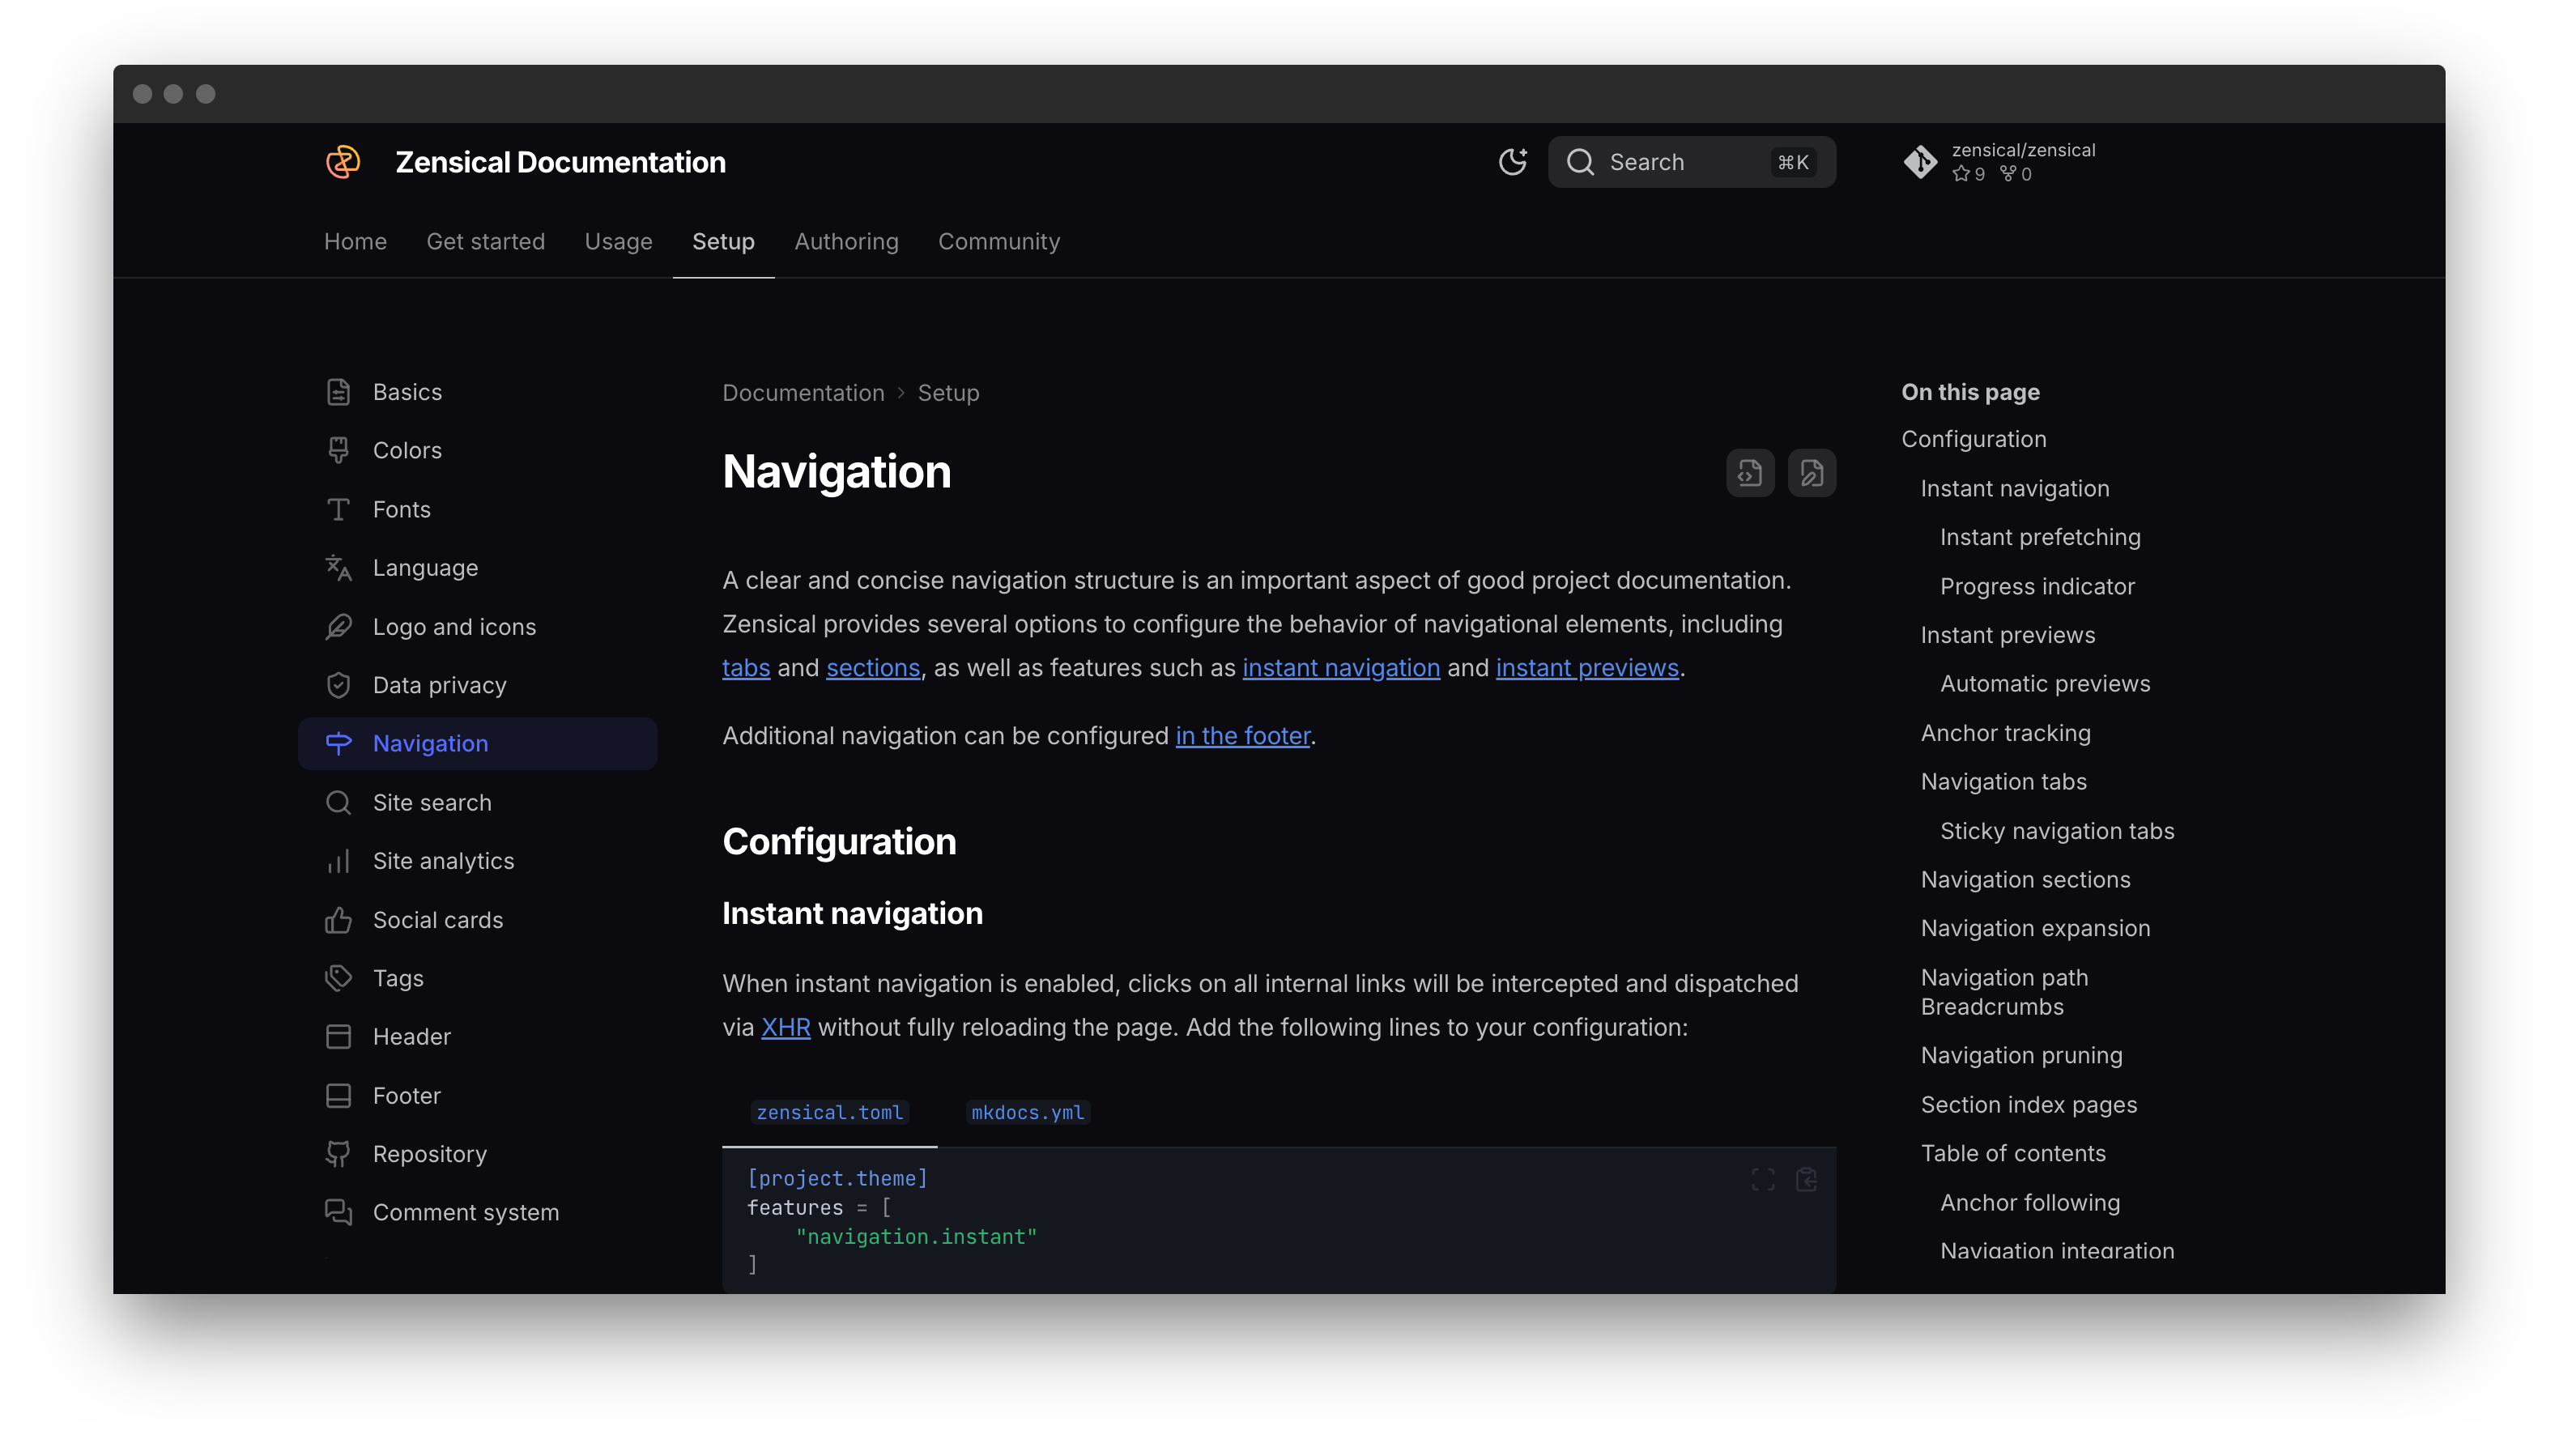Expand code block to fullscreen view

[1763, 1180]
